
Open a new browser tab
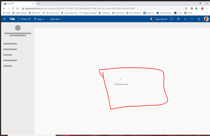39,4
